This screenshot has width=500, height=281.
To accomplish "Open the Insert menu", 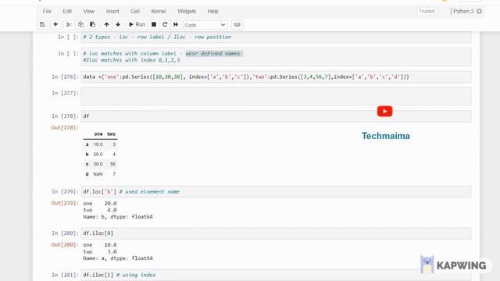I will tap(112, 11).
